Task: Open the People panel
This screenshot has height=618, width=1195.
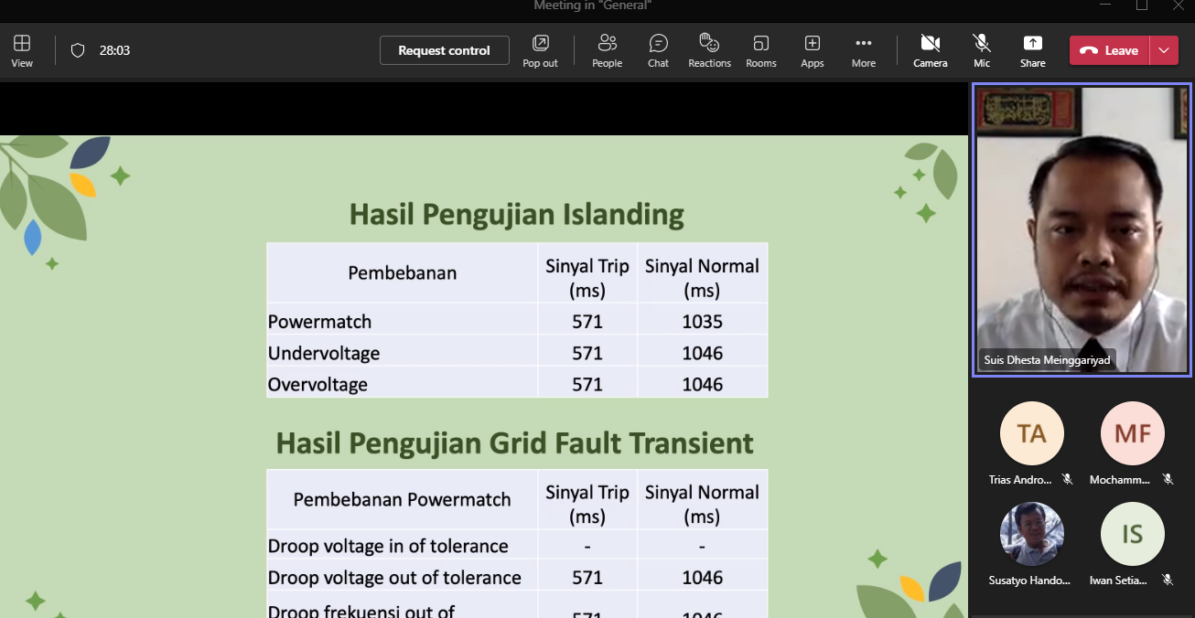Action: point(607,50)
